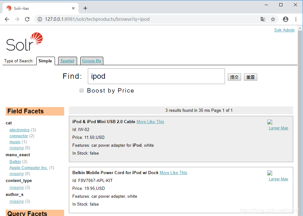The height and width of the screenshot is (216, 303).
Task: Filter by Apple Computer Inc. manufacturer
Action: [29, 168]
